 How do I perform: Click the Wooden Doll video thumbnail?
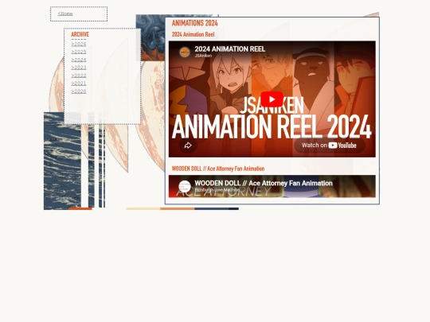(272, 187)
